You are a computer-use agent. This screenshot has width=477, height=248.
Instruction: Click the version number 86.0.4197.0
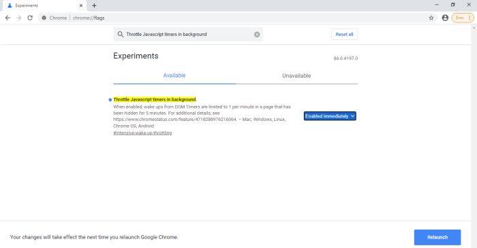pos(345,58)
